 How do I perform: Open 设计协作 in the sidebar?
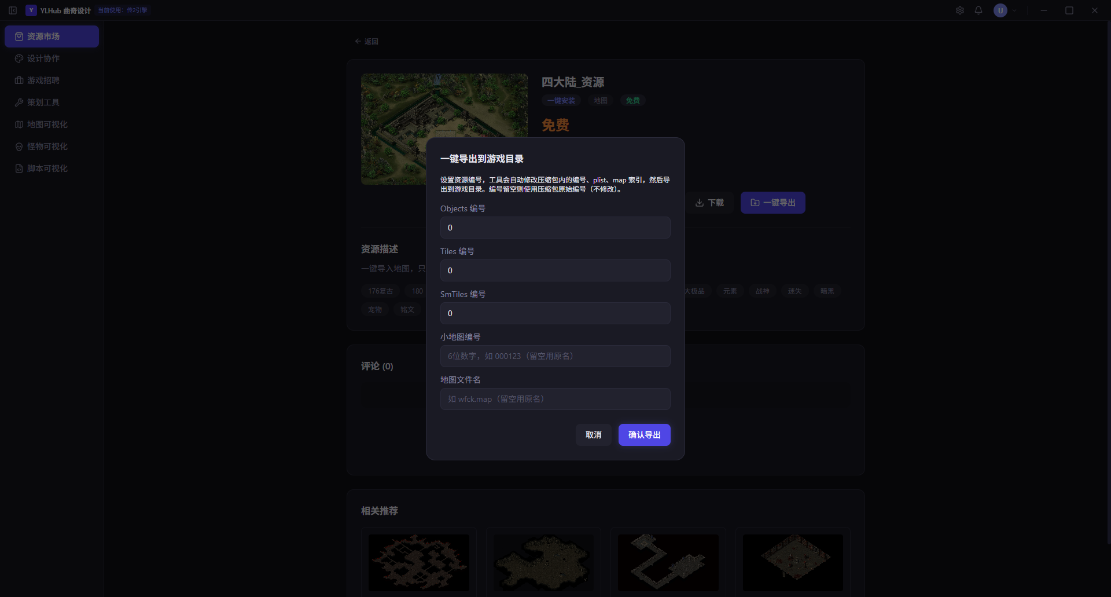point(51,58)
